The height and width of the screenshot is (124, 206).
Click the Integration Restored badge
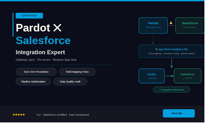coord(171,90)
